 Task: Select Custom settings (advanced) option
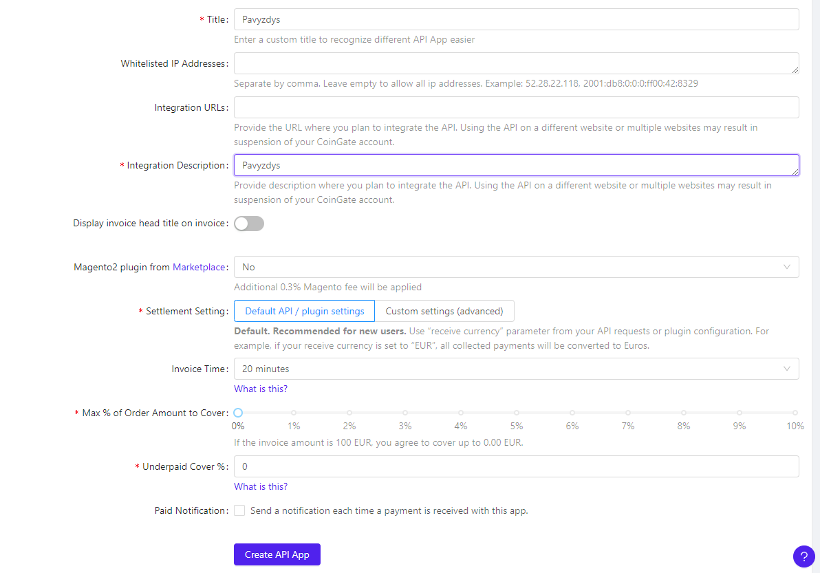444,311
